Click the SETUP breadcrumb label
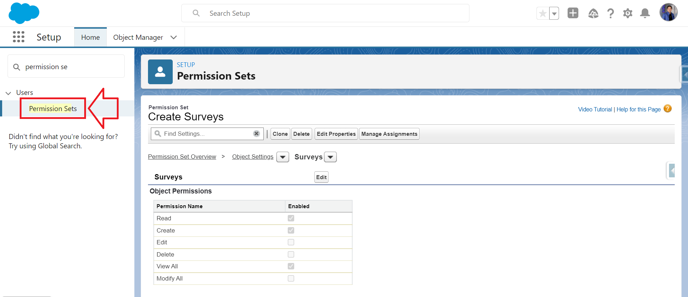Image resolution: width=688 pixels, height=297 pixels. 186,65
